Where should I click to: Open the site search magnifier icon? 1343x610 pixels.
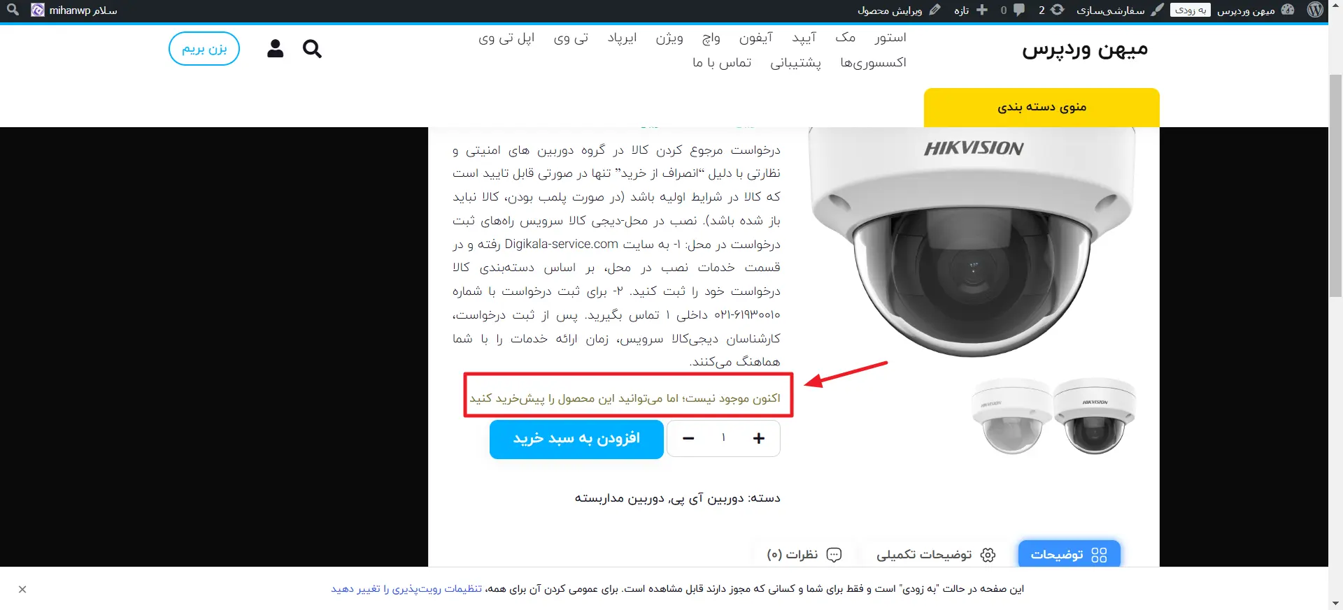pos(312,48)
